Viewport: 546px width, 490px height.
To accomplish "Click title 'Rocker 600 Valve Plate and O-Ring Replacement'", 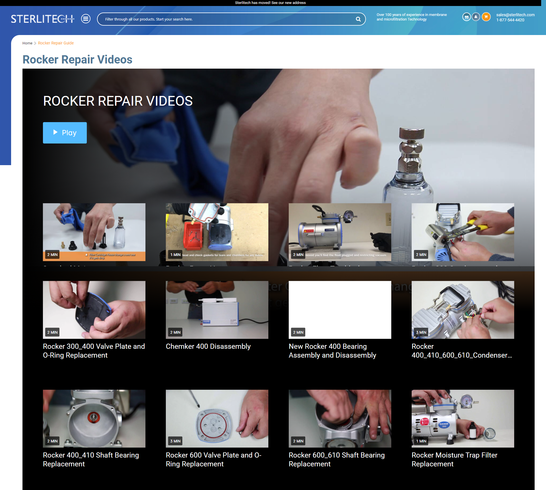I will [214, 460].
